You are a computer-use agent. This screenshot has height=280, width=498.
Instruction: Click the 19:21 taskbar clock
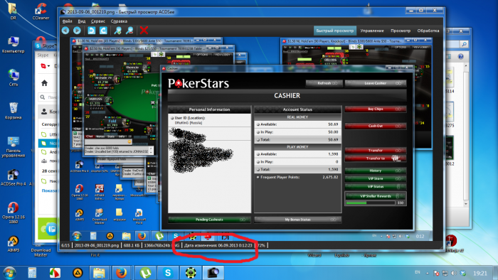click(480, 273)
